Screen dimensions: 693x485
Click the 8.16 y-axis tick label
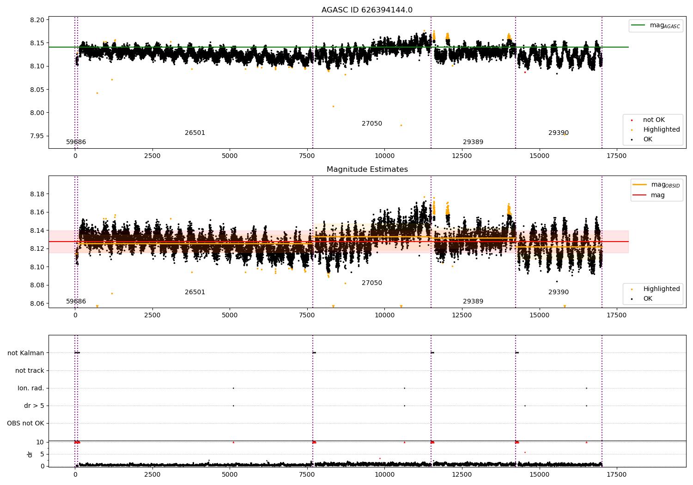38,212
